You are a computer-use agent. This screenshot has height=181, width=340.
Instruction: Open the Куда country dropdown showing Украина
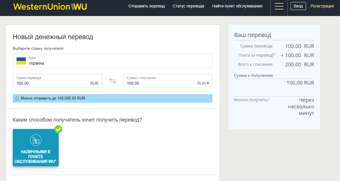click(113, 61)
